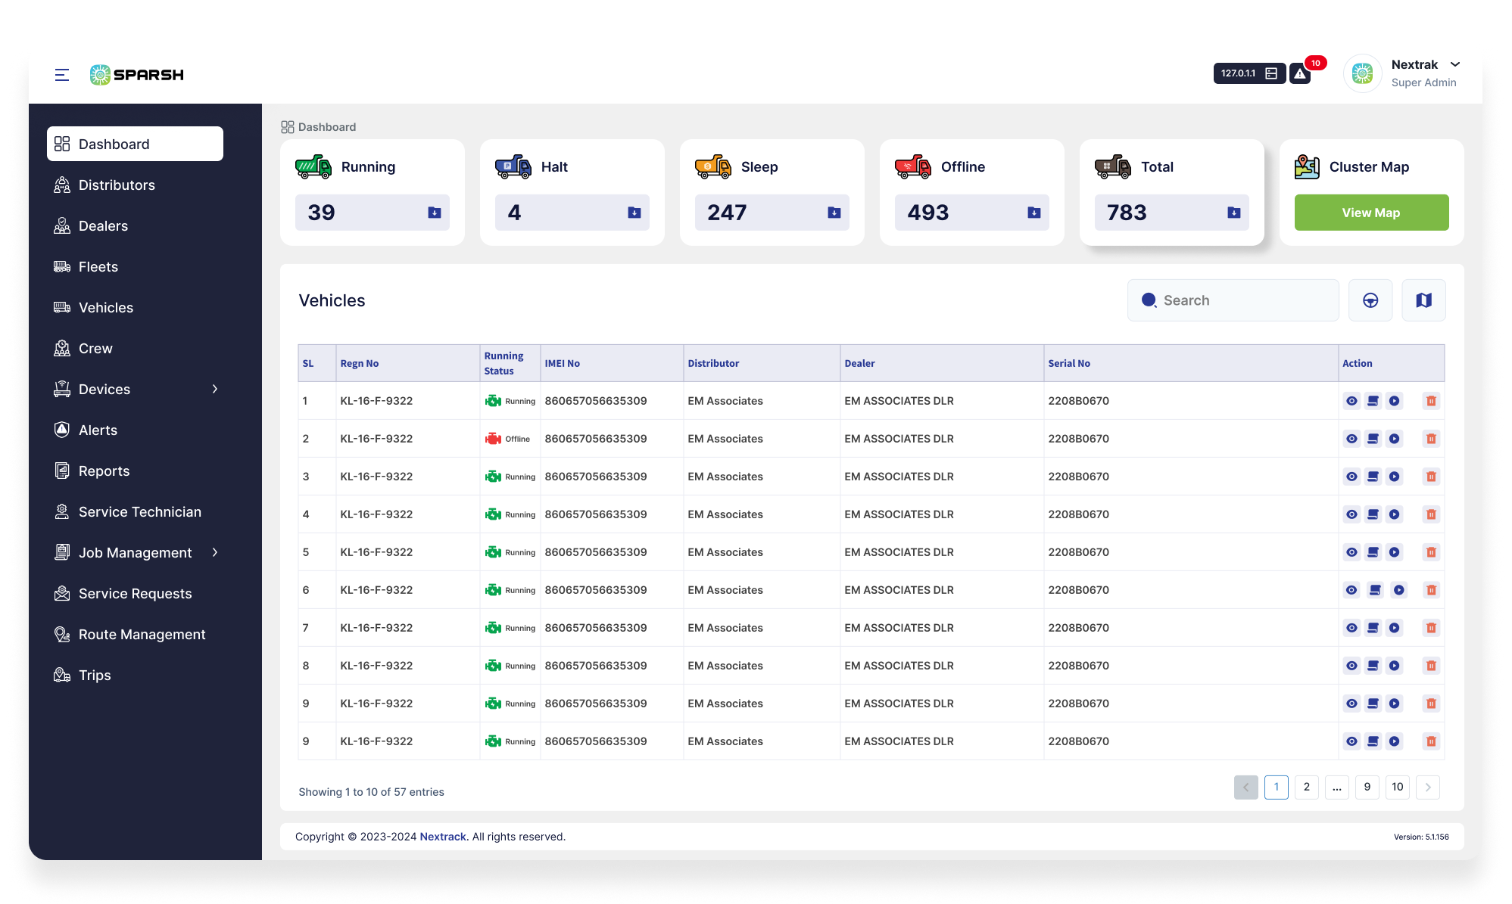Screen dimensions: 1512x904
Task: Click the eye view icon in row 8
Action: tap(1351, 666)
